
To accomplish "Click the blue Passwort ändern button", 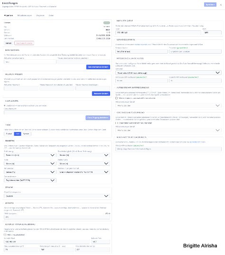I will coord(101,94).
